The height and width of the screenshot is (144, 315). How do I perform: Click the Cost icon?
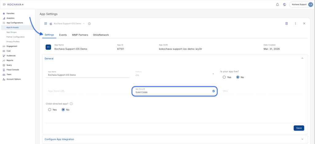4,51
